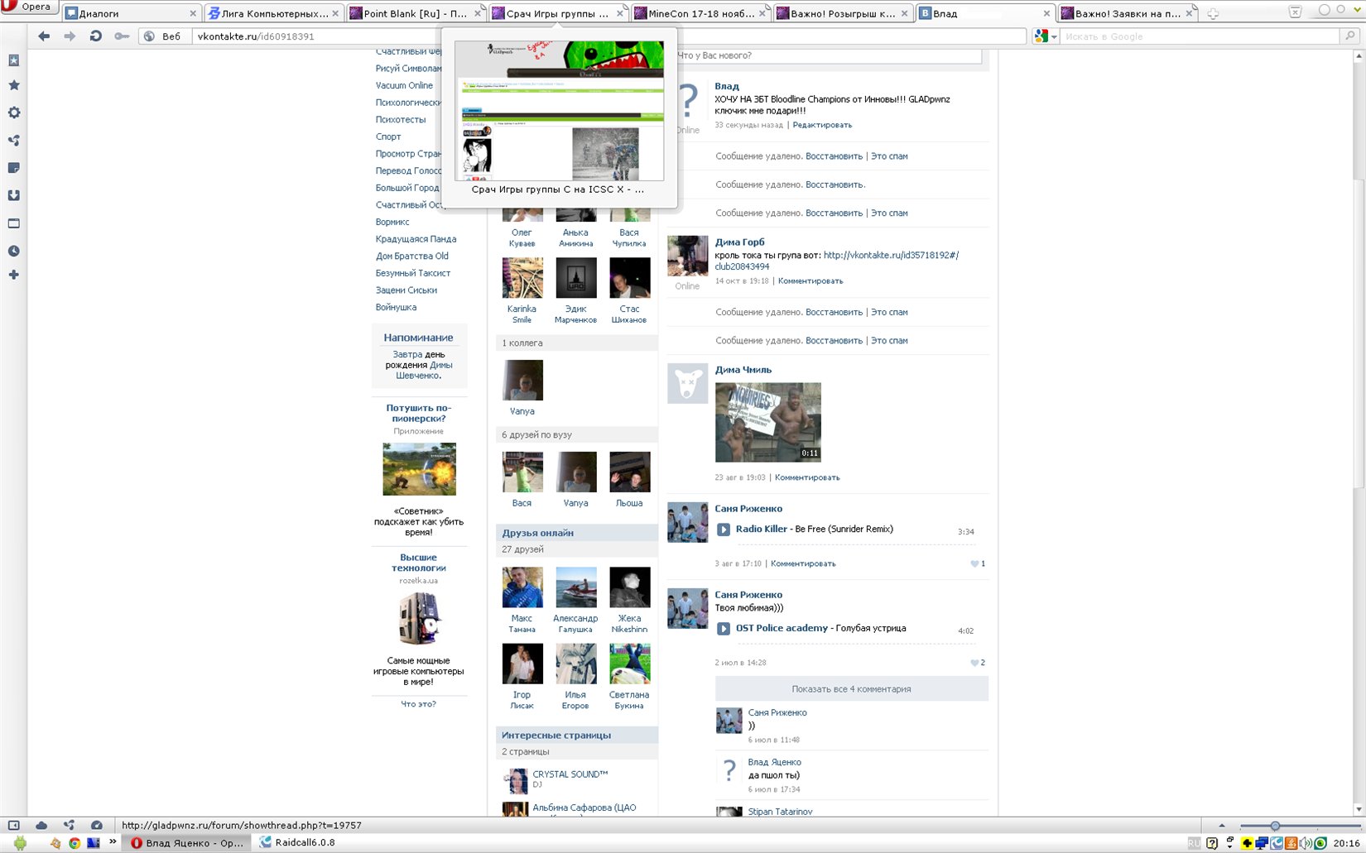This screenshot has height=853, width=1366.
Task: Open the Opera bookmarks panel star icon
Action: click(x=13, y=85)
